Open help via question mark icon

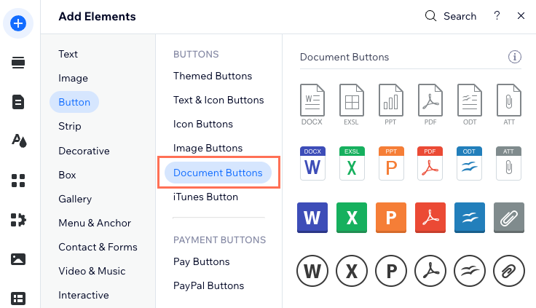point(497,16)
